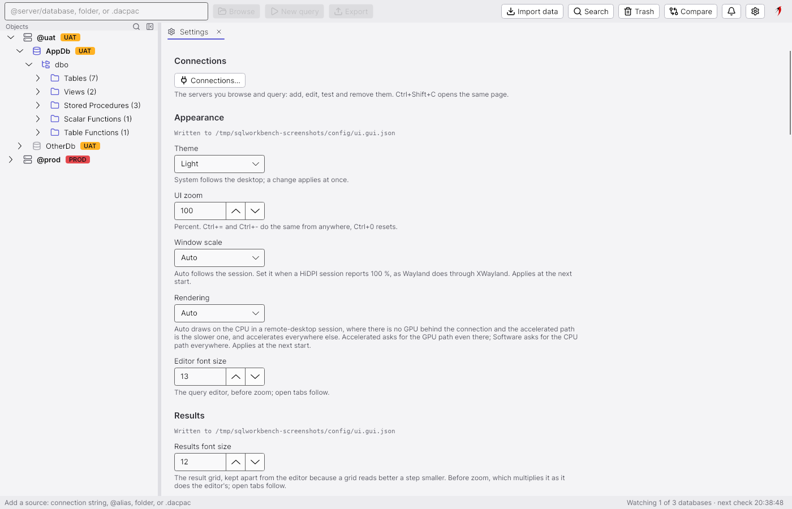
Task: Search objects with the magnifier icon
Action: click(x=136, y=27)
